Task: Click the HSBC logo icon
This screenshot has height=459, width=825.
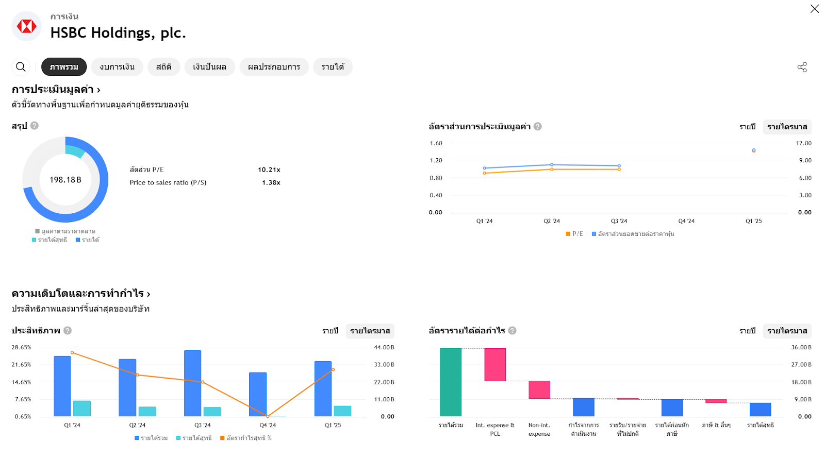Action: (27, 26)
